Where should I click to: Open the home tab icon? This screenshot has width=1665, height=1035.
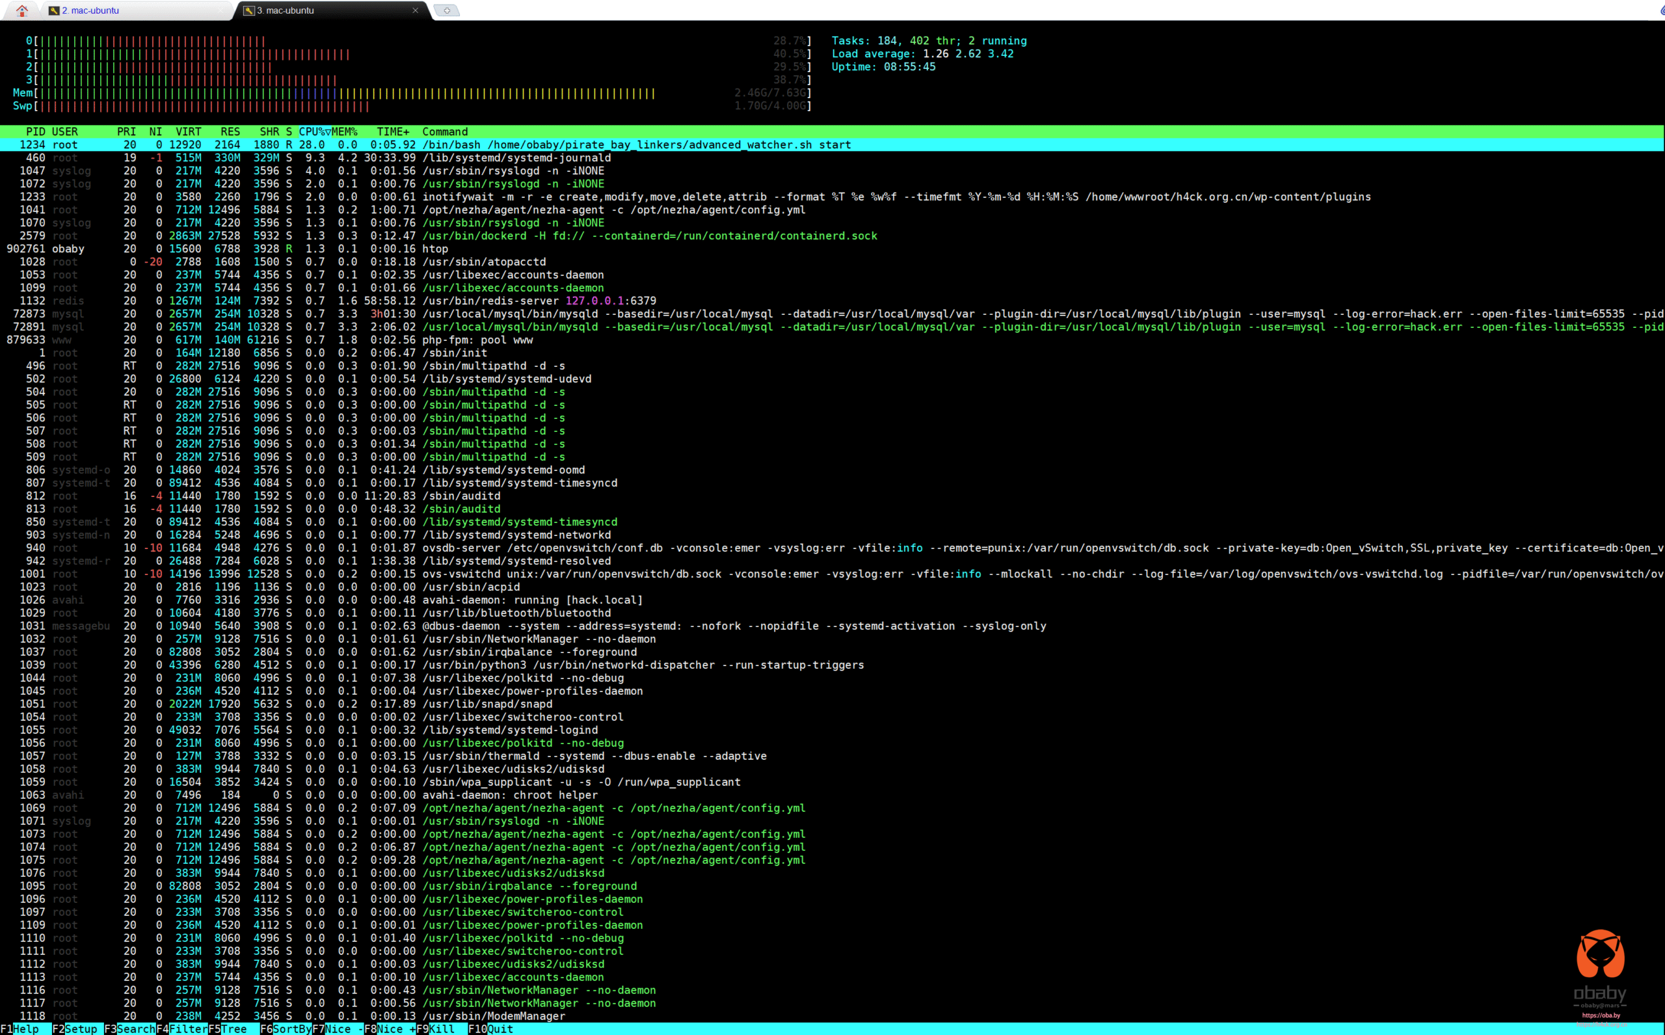[x=22, y=10]
